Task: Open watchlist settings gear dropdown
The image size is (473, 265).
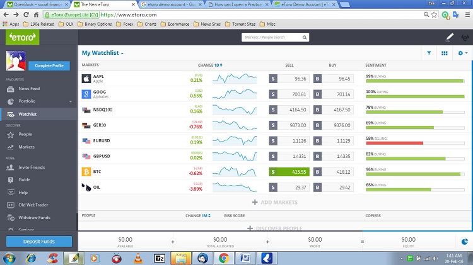Action: pos(462,53)
